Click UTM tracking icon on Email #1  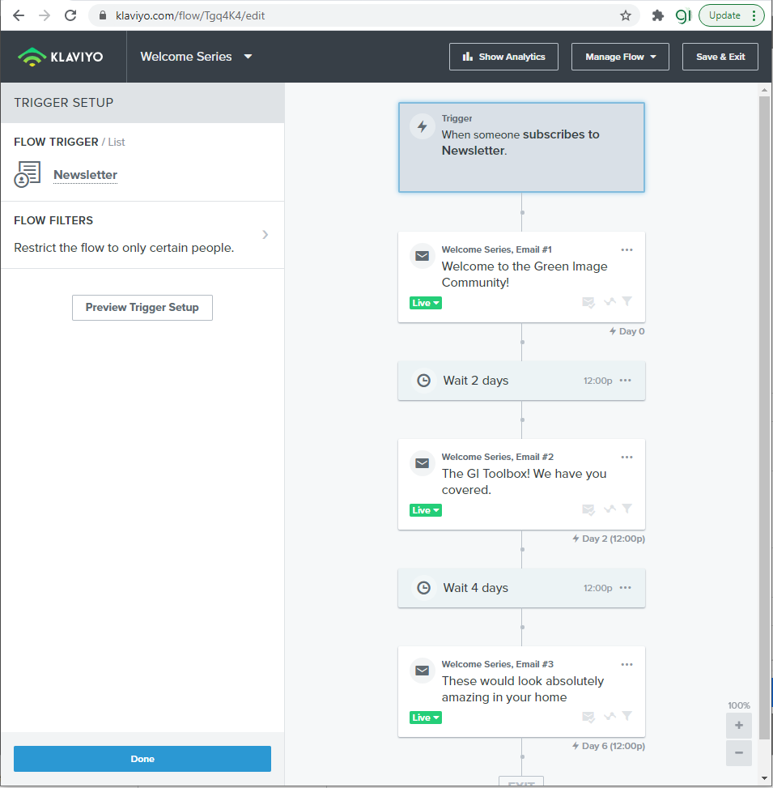point(609,302)
